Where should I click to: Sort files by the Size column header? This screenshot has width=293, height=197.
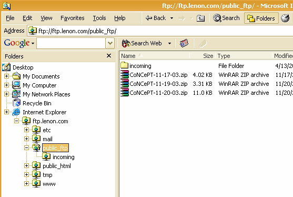pos(203,56)
